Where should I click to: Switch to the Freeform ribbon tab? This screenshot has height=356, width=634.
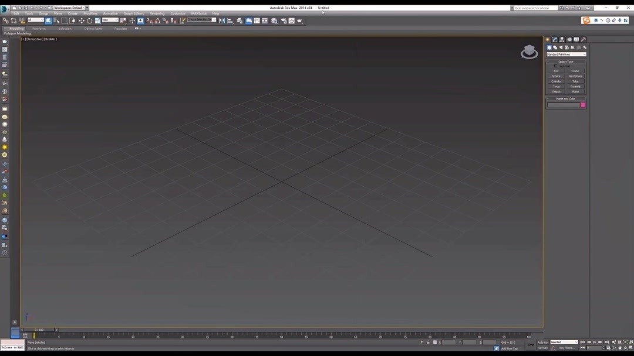(x=39, y=28)
